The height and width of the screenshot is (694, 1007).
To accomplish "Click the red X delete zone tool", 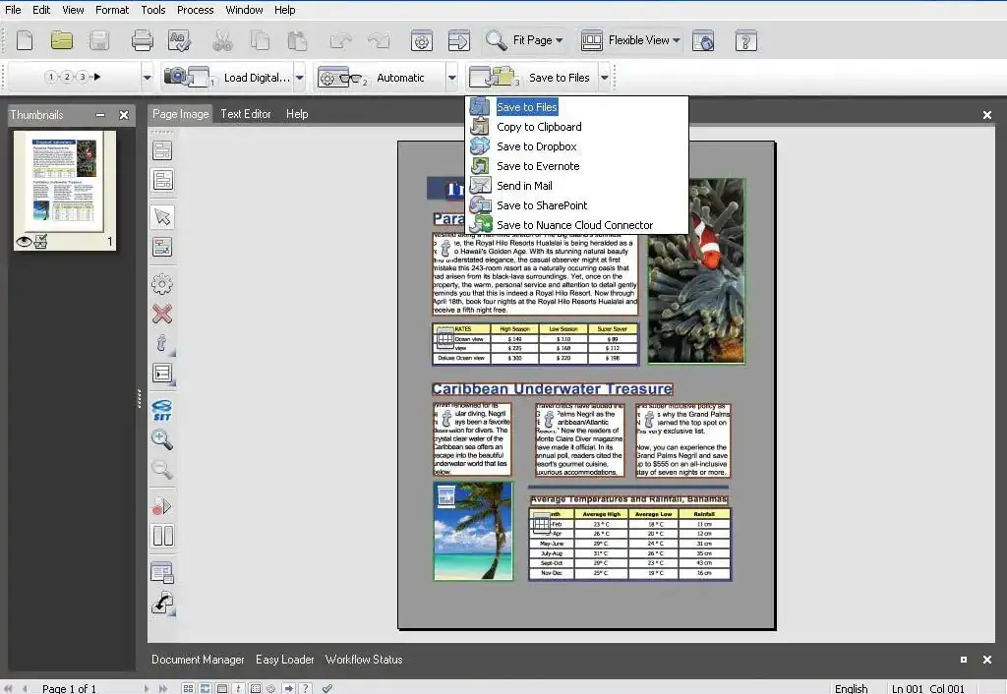I will point(162,314).
